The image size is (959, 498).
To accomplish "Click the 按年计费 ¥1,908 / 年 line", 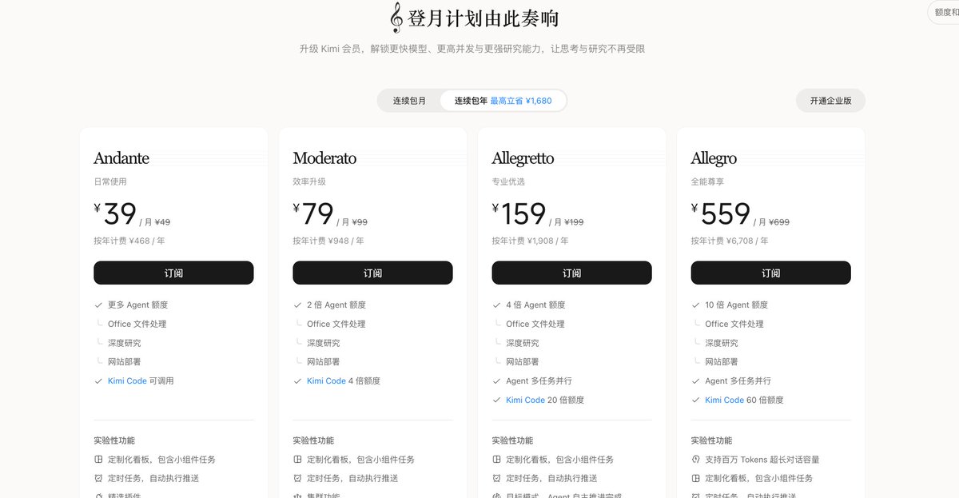I will [531, 241].
